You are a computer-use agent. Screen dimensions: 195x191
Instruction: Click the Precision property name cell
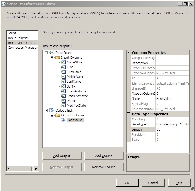coord(143,134)
